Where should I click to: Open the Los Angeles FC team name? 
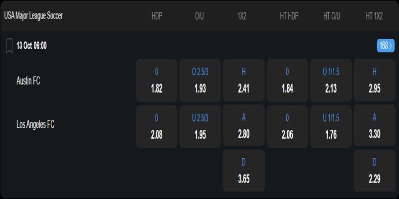[35, 125]
